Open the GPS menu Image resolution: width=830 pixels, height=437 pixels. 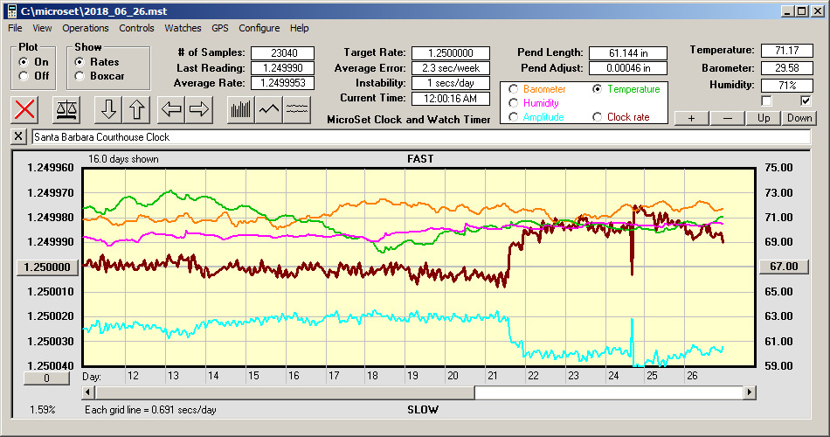tap(220, 28)
